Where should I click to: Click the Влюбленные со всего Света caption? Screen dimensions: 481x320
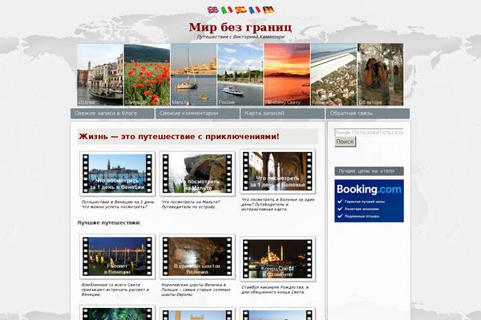coord(115,290)
